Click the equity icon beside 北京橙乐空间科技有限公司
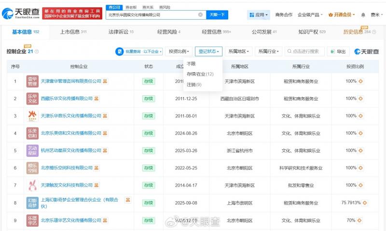Screen dimensions: 386x231 coord(96,168)
